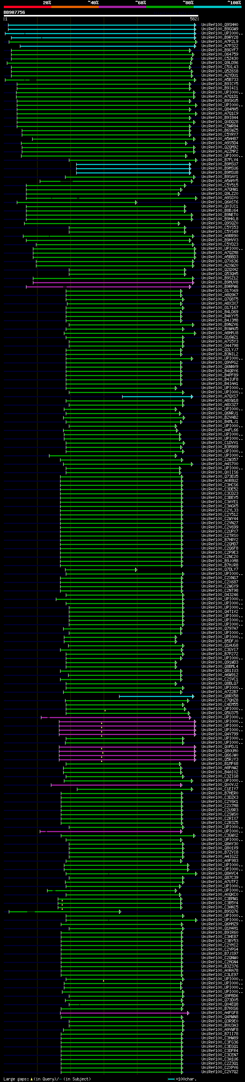This screenshot has height=1082, width=245.
Task: Click the UniRef100_B9MSU8 hit label
Action: [219, 173]
